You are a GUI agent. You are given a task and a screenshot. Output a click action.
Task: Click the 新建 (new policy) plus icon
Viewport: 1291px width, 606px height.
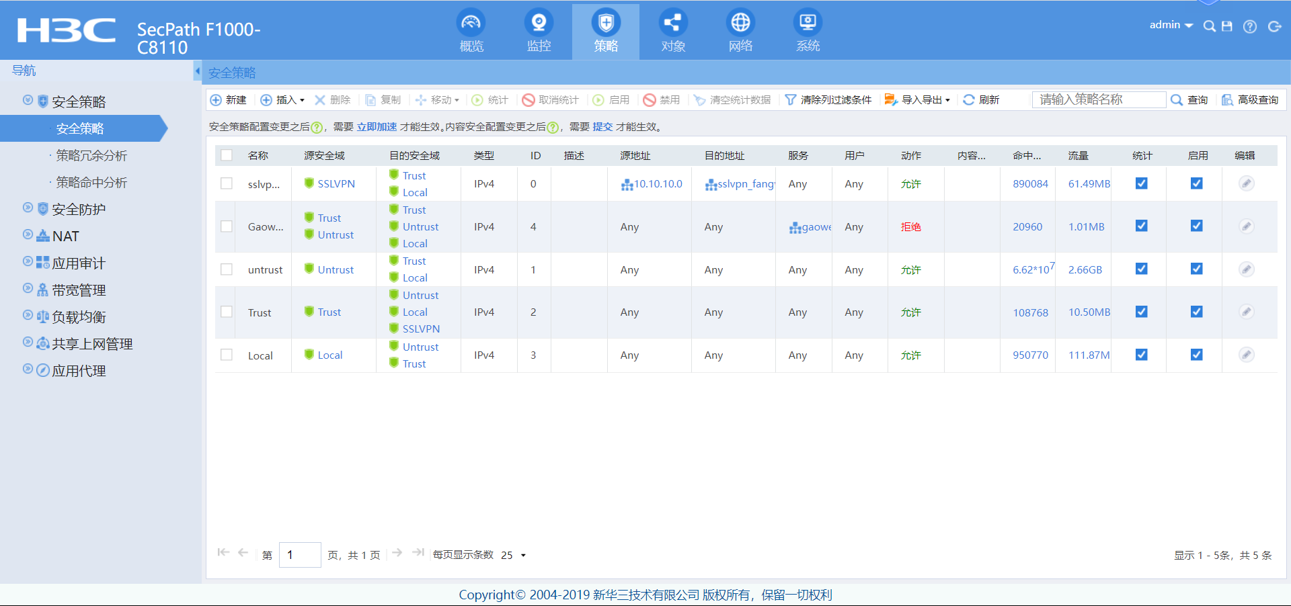click(x=216, y=100)
